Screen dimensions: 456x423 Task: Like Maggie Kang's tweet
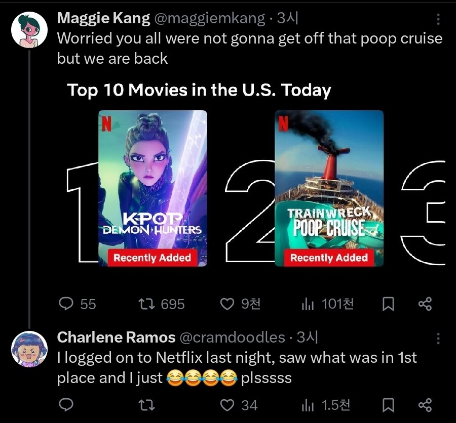pos(240,304)
